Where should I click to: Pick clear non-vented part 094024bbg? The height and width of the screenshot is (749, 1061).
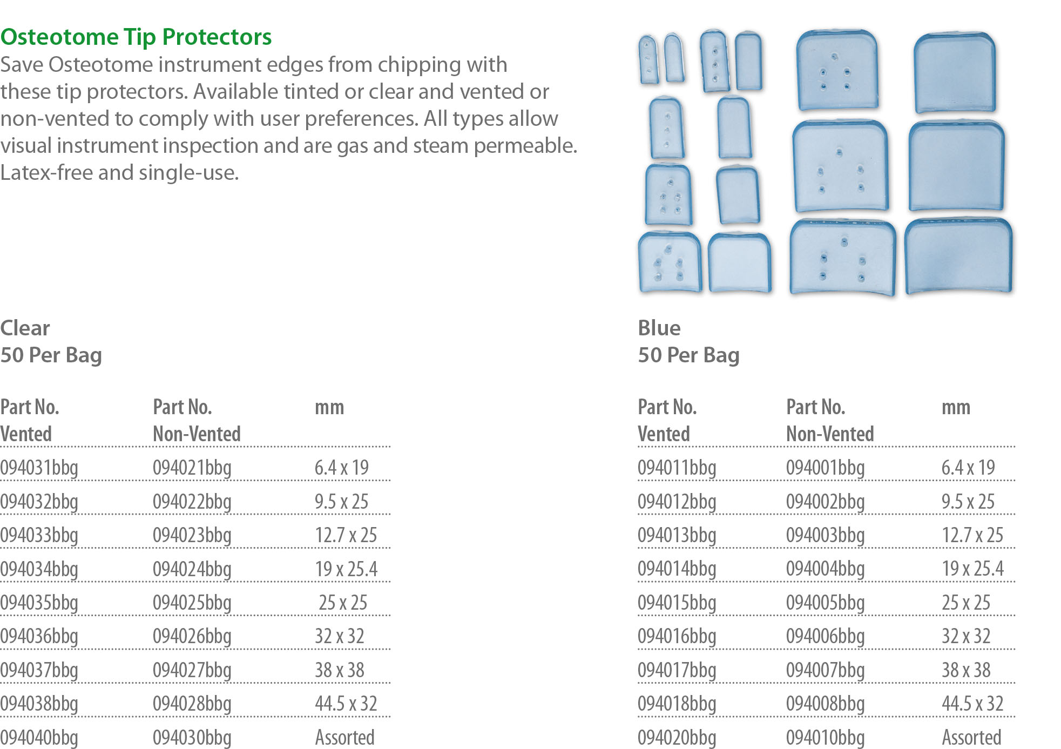click(192, 569)
